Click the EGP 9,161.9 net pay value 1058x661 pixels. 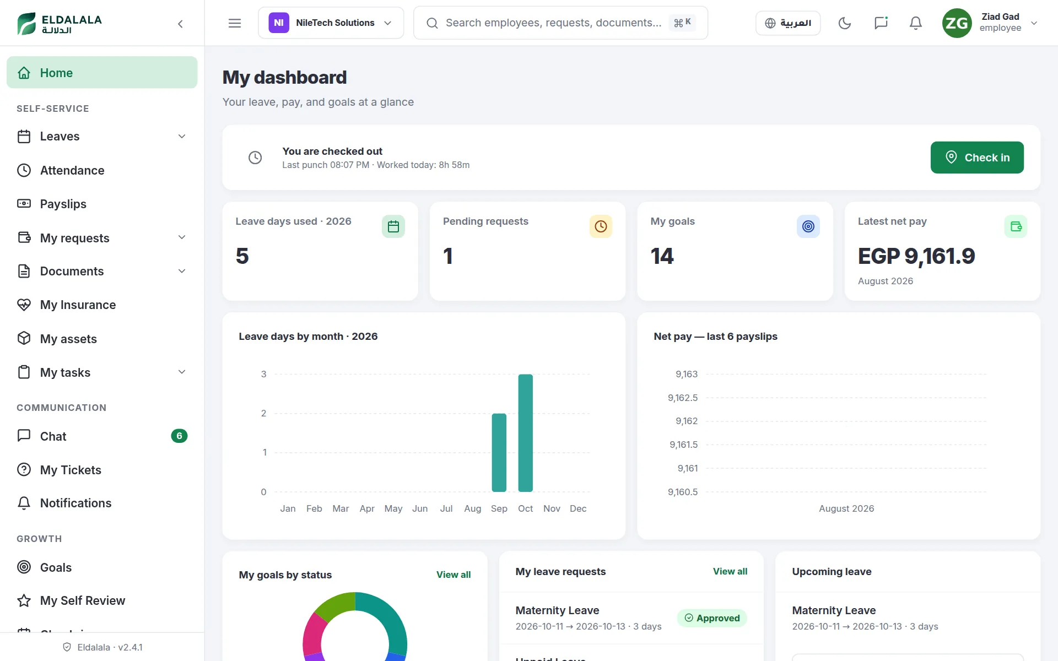(916, 256)
